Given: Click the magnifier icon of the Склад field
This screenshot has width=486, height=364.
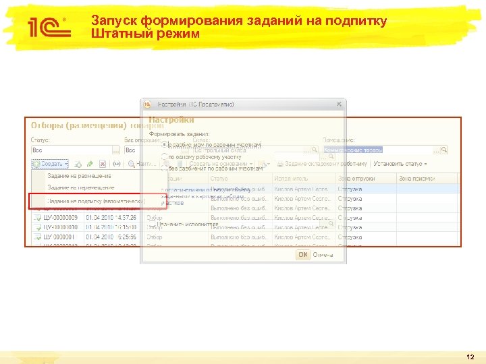Looking at the screenshot, I should tap(315, 150).
